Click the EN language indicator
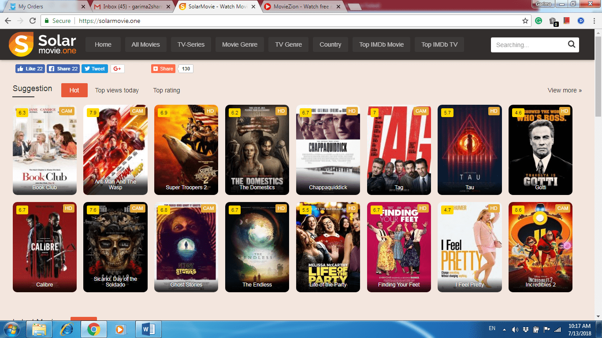 [492, 328]
